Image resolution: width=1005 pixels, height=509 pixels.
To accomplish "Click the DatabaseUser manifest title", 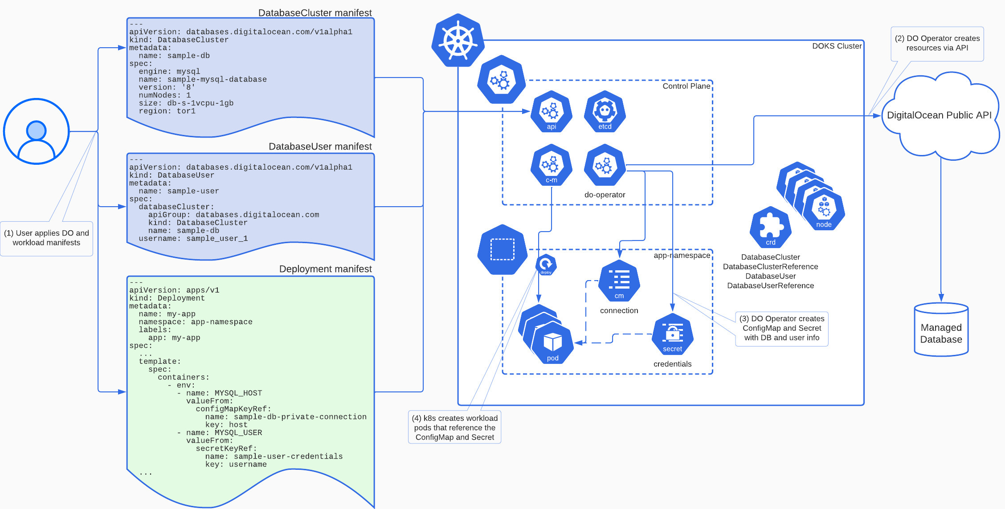I will coord(320,147).
